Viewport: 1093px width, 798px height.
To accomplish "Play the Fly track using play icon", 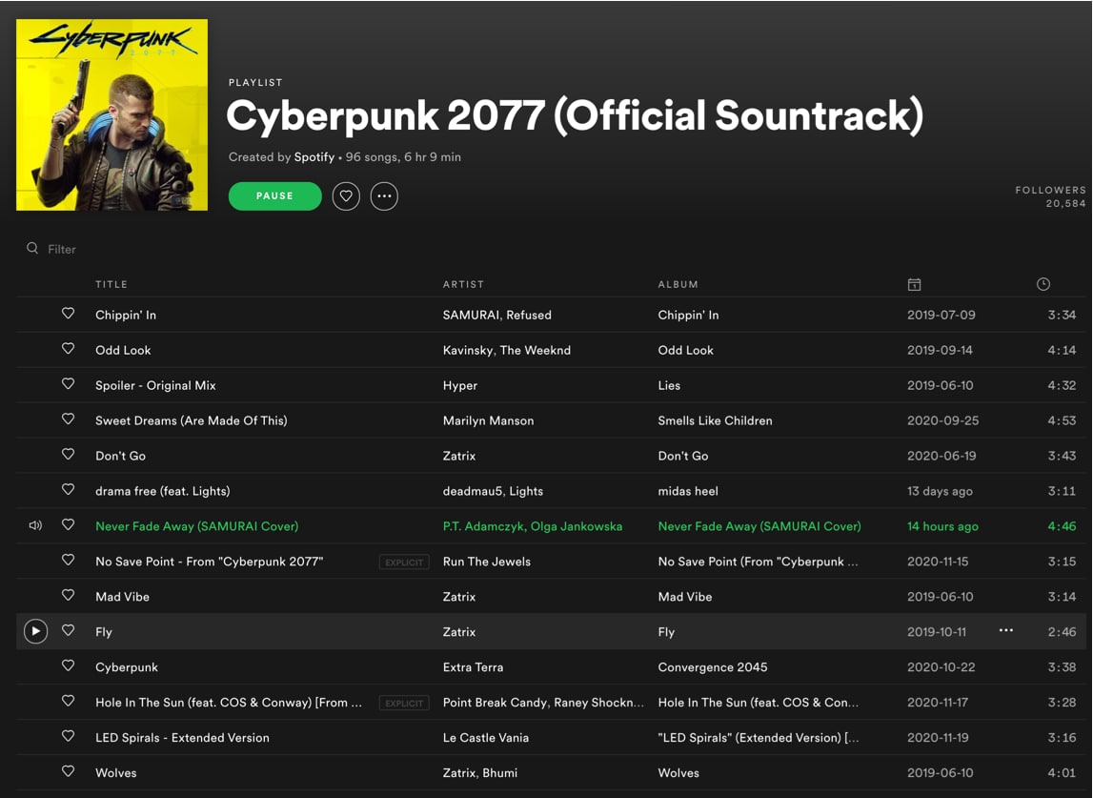I will coord(35,631).
